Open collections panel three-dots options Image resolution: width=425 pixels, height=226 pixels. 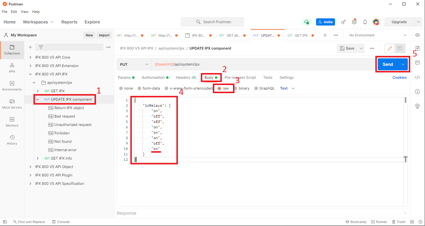point(108,47)
